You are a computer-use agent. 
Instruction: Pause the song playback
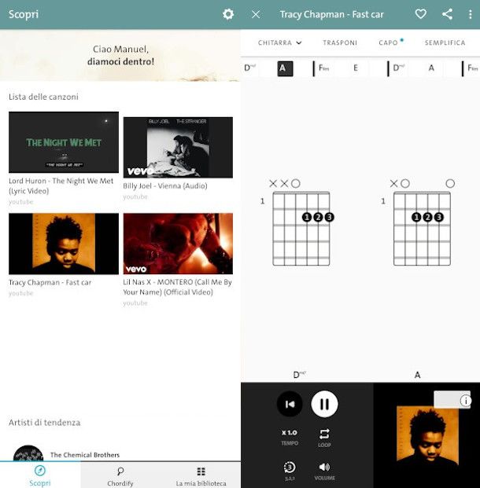324,404
